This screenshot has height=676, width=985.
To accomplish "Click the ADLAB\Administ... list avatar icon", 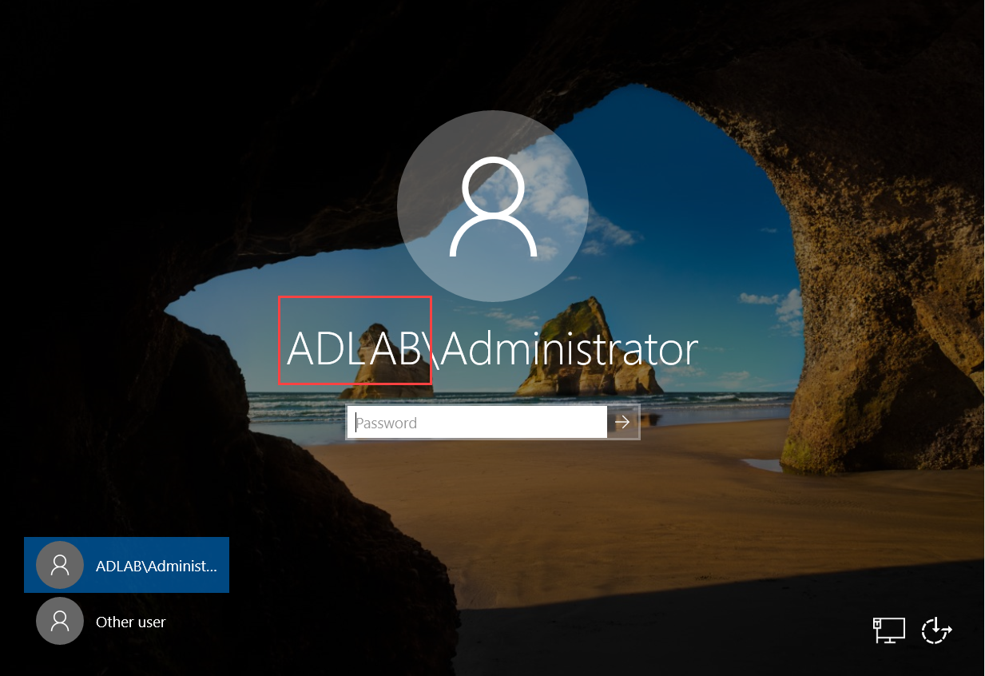I will tap(60, 565).
